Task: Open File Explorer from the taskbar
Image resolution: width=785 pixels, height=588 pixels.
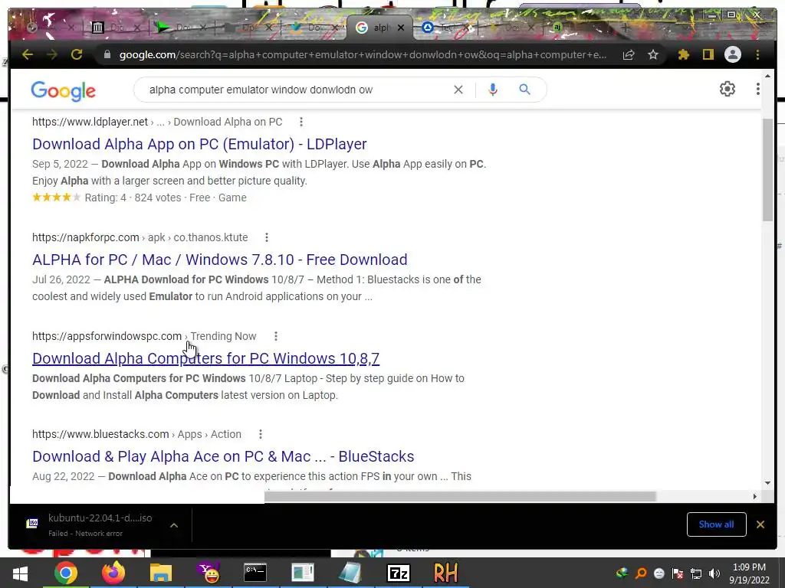Action: [161, 573]
